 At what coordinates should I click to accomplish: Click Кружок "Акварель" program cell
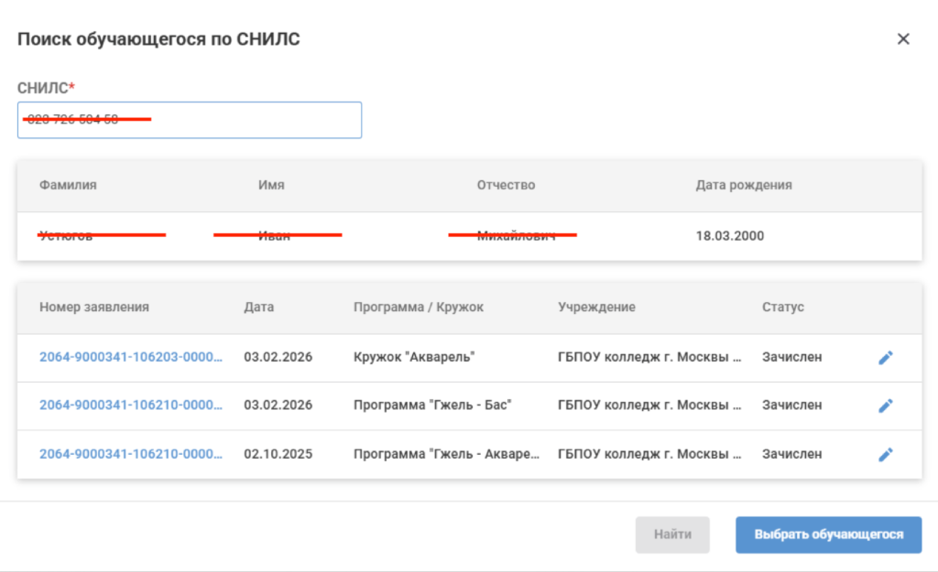414,357
